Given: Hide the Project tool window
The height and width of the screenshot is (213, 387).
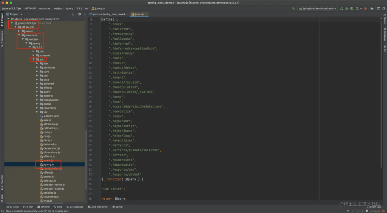Looking at the screenshot, I should [84, 14].
